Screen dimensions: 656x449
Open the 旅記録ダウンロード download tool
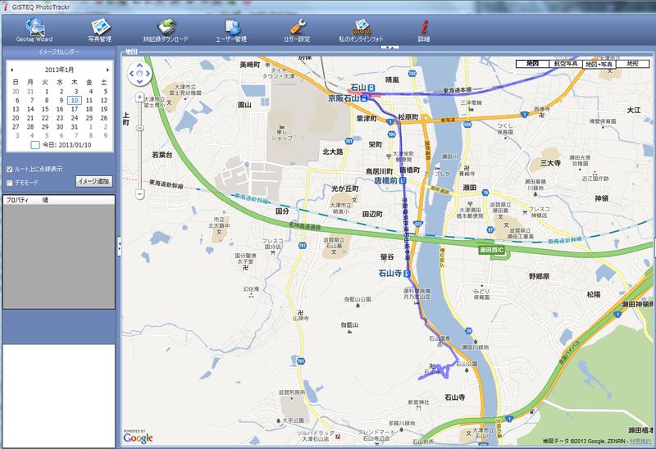166,29
